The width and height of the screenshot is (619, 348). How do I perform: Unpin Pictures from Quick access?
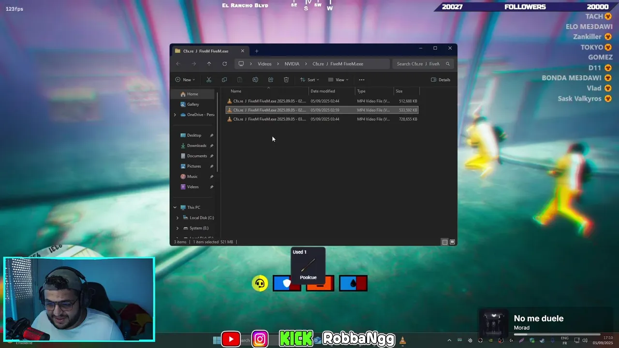(211, 166)
